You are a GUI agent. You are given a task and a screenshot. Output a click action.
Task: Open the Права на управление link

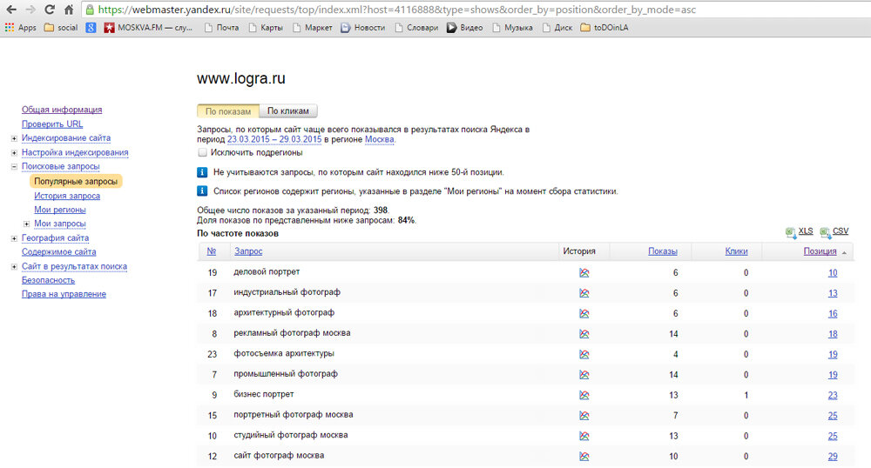(64, 294)
